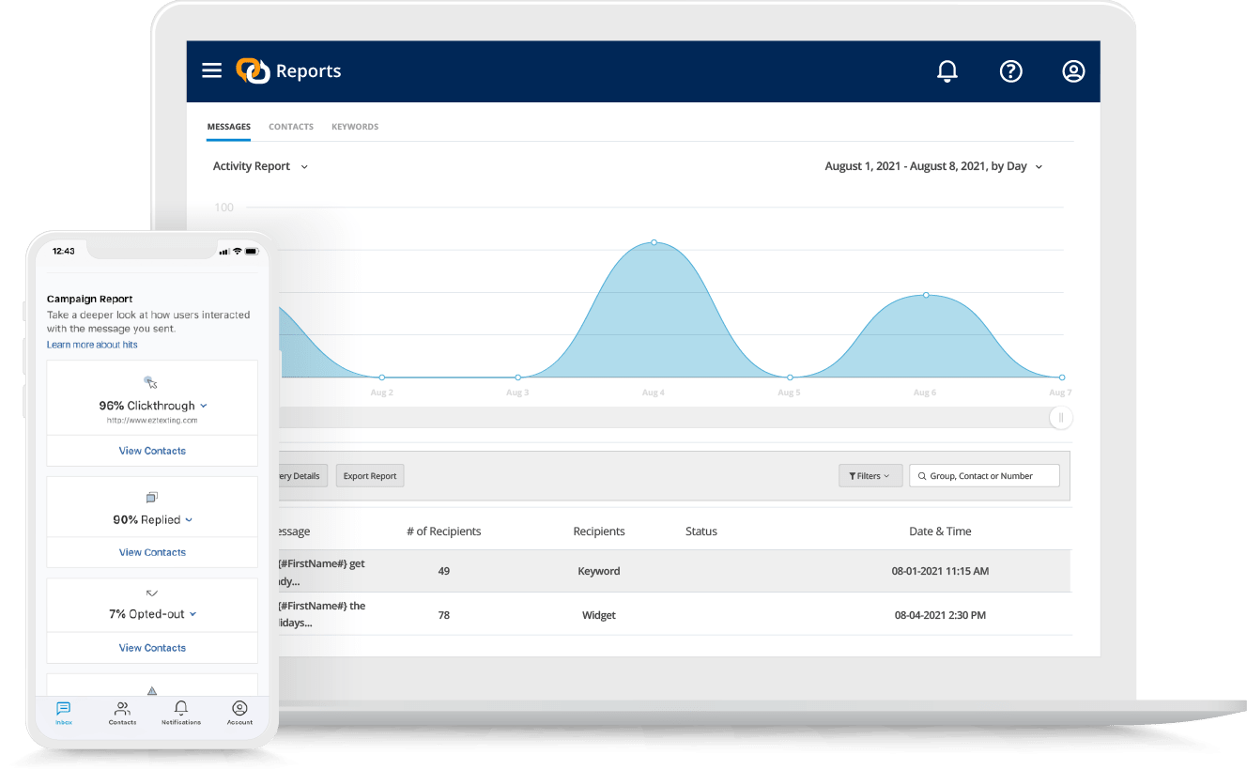Click the chart range slider handle

(1061, 418)
